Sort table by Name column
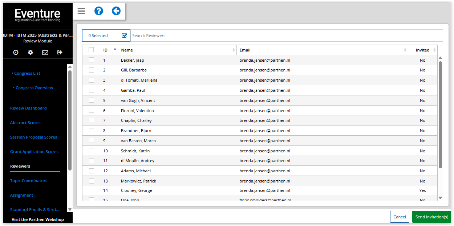 [177, 50]
